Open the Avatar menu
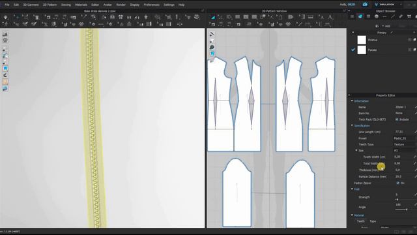 [x=108, y=5]
